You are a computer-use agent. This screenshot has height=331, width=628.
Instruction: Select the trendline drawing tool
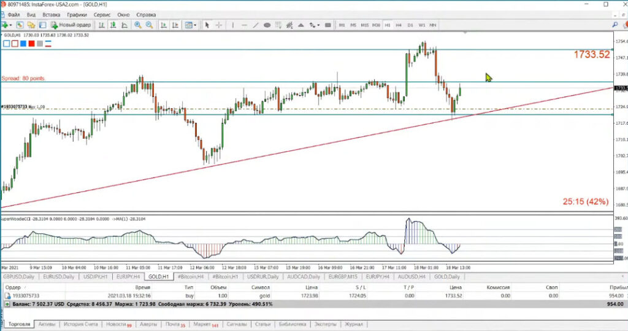(256, 25)
